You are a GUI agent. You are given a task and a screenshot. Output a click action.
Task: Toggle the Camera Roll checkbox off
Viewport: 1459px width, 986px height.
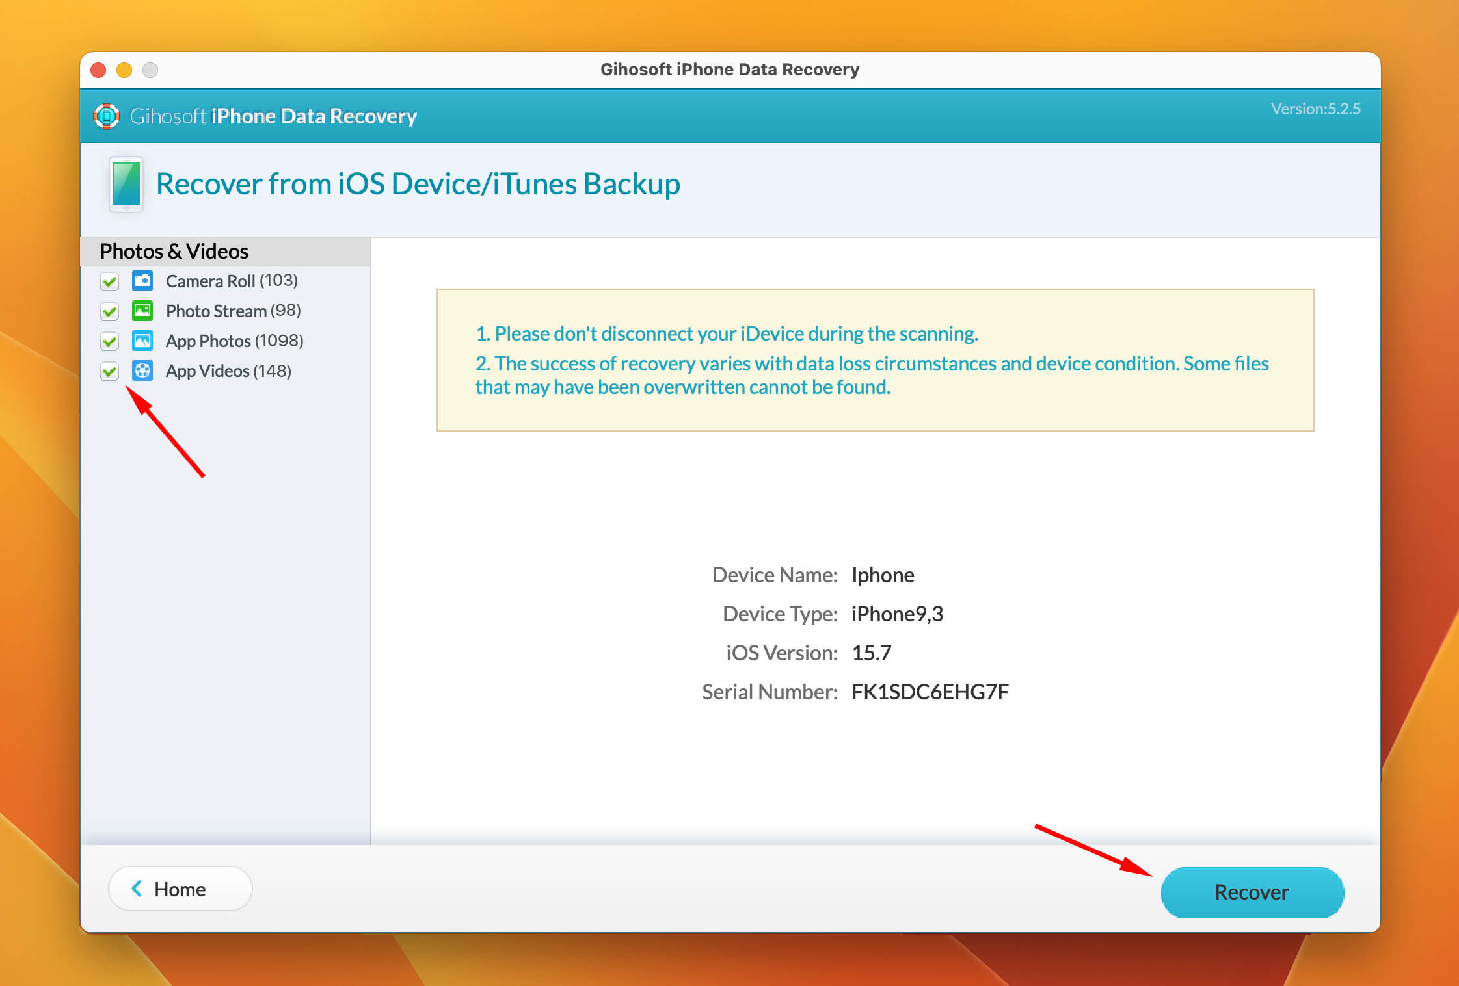click(x=110, y=281)
